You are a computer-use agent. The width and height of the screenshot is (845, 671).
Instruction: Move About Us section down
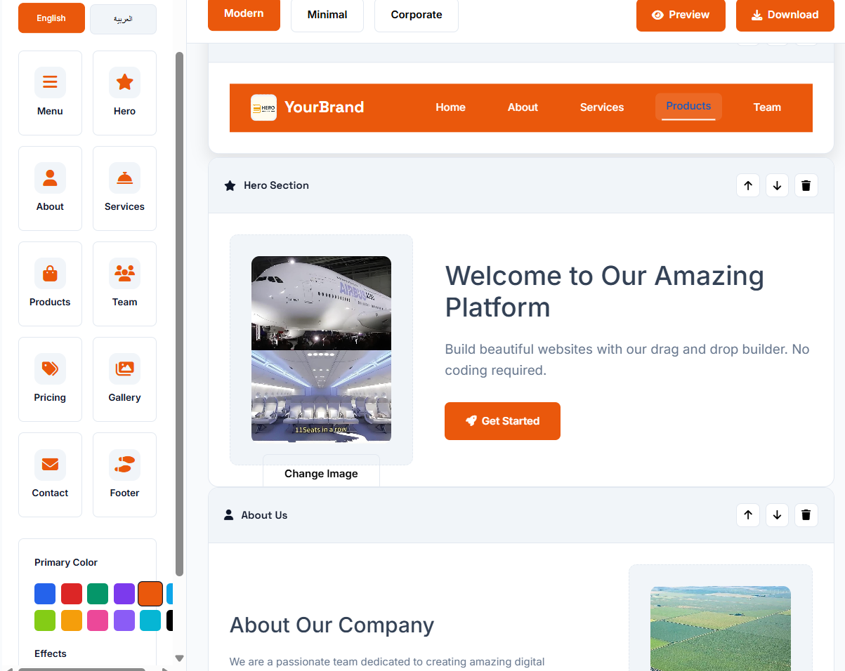pyautogui.click(x=777, y=515)
